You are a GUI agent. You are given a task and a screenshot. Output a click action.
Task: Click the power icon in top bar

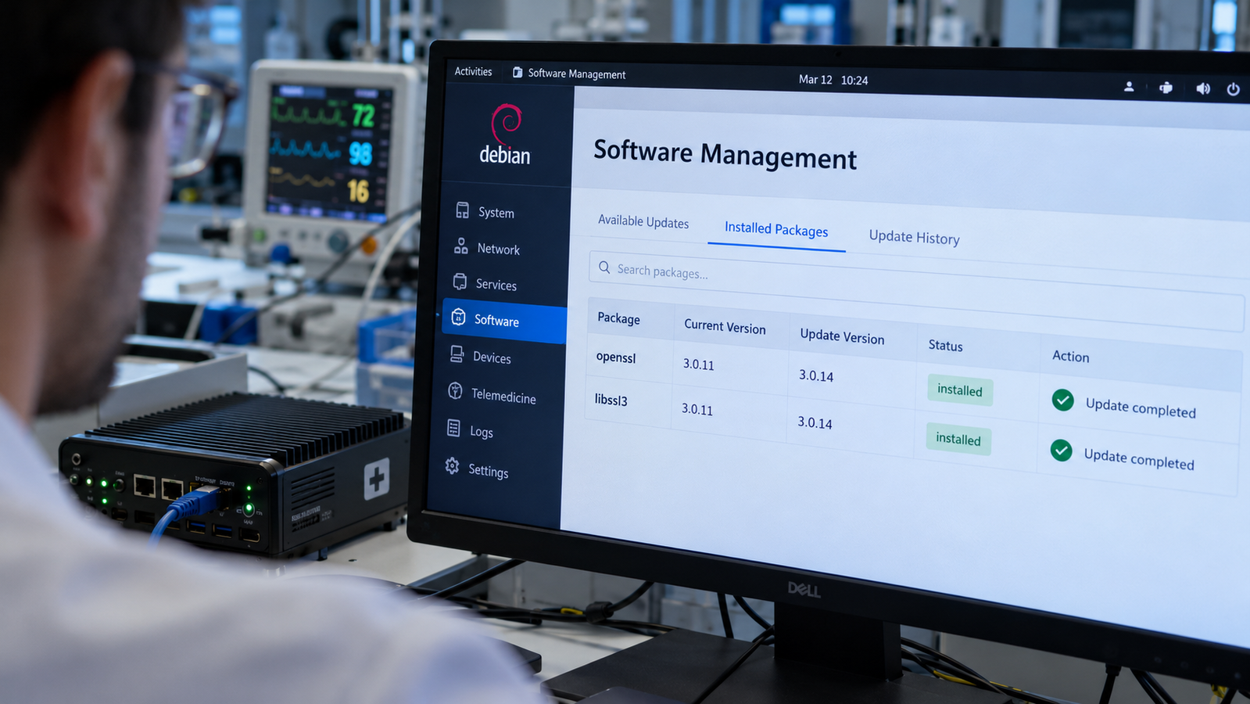coord(1234,89)
